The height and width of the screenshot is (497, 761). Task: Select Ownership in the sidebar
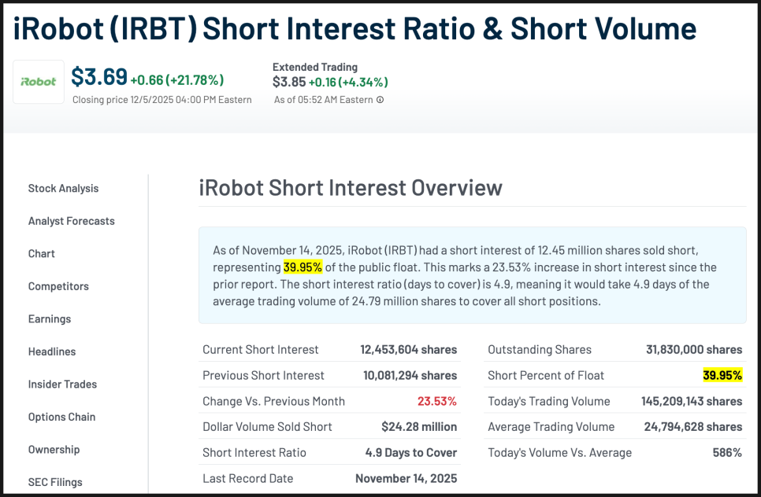coord(54,450)
